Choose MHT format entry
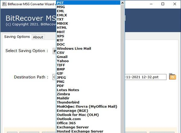 click(88, 32)
